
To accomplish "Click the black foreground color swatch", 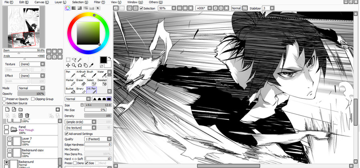I will (103, 60).
